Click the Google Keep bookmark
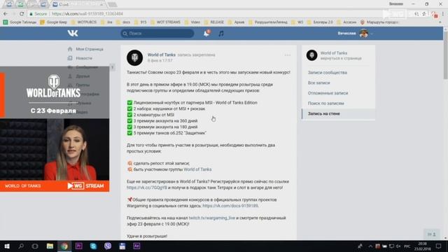The image size is (448, 252). (54, 22)
